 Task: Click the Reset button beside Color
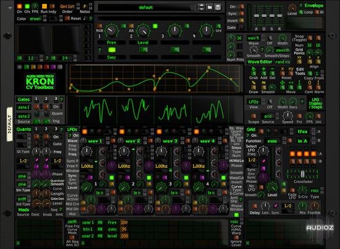67,18
